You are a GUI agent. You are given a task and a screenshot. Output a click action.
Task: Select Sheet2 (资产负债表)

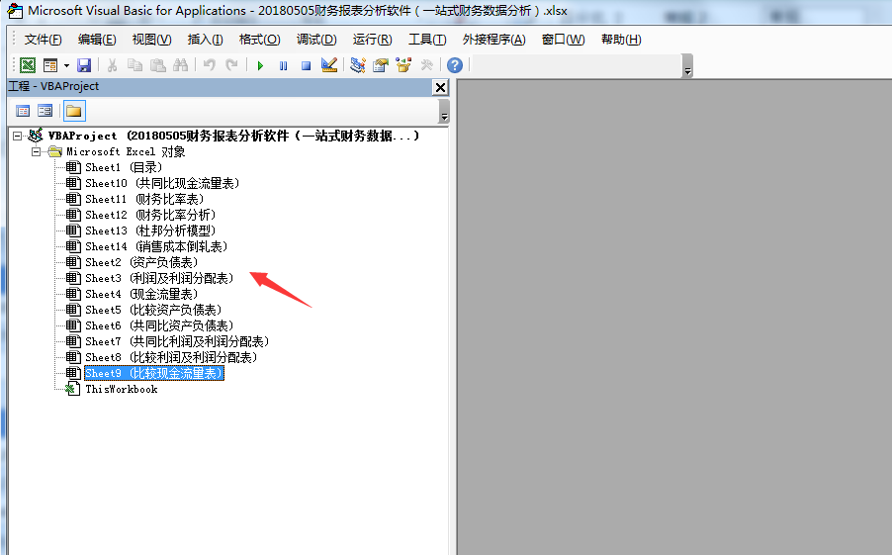coord(141,262)
